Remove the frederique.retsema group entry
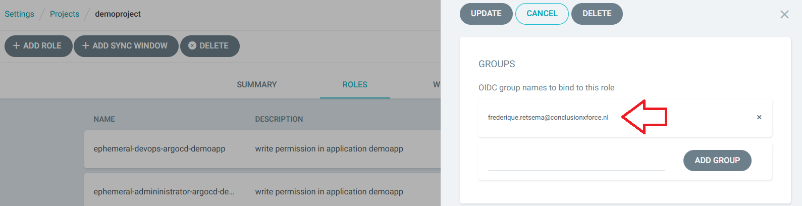 click(x=759, y=117)
